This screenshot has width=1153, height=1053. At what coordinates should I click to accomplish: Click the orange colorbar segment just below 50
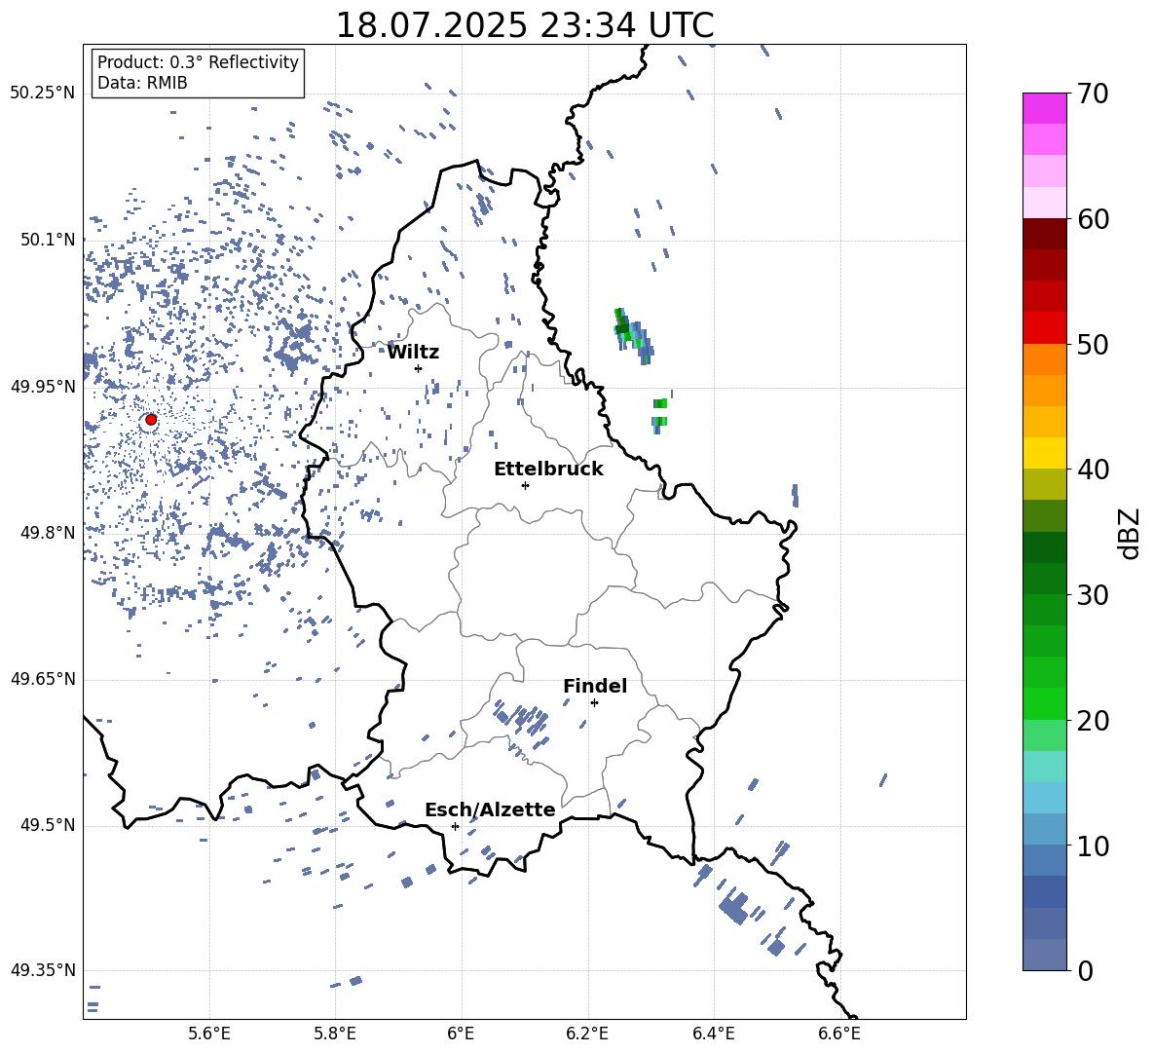[x=1044, y=359]
